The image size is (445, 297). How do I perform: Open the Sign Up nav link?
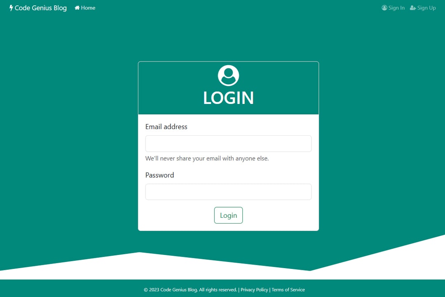tap(423, 8)
